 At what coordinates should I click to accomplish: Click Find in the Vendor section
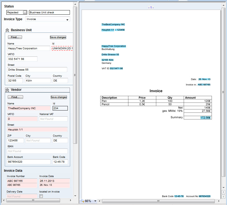[15, 97]
